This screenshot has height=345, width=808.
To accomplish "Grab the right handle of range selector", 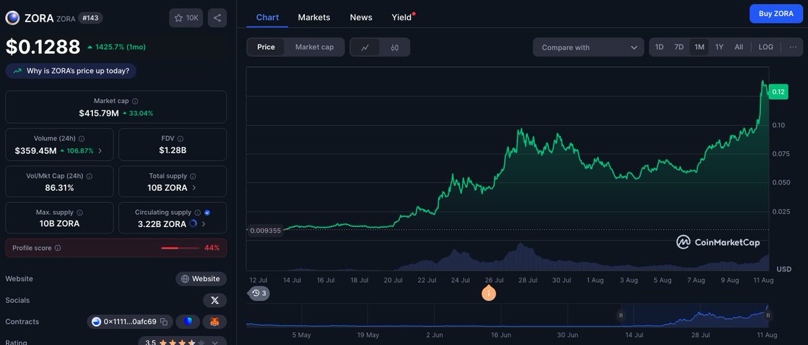I will point(768,315).
